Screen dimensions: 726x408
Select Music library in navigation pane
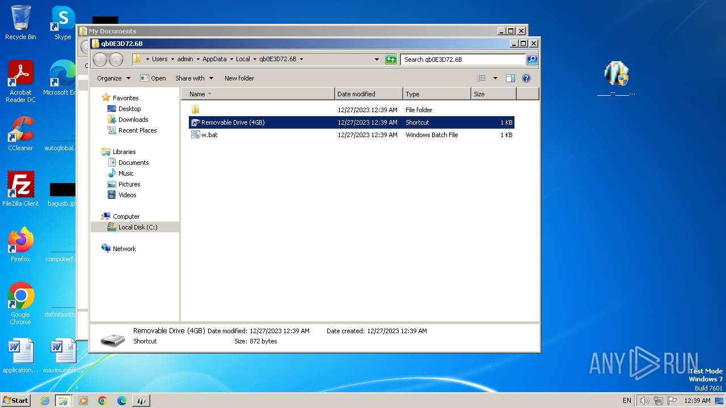126,173
